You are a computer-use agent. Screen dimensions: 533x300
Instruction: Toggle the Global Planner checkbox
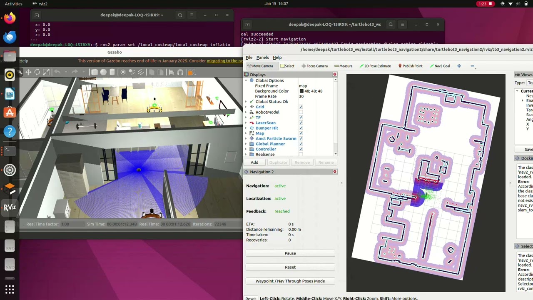click(x=301, y=144)
